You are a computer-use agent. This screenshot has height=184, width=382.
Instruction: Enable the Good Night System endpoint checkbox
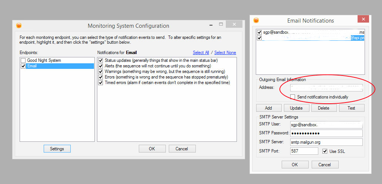click(x=23, y=60)
